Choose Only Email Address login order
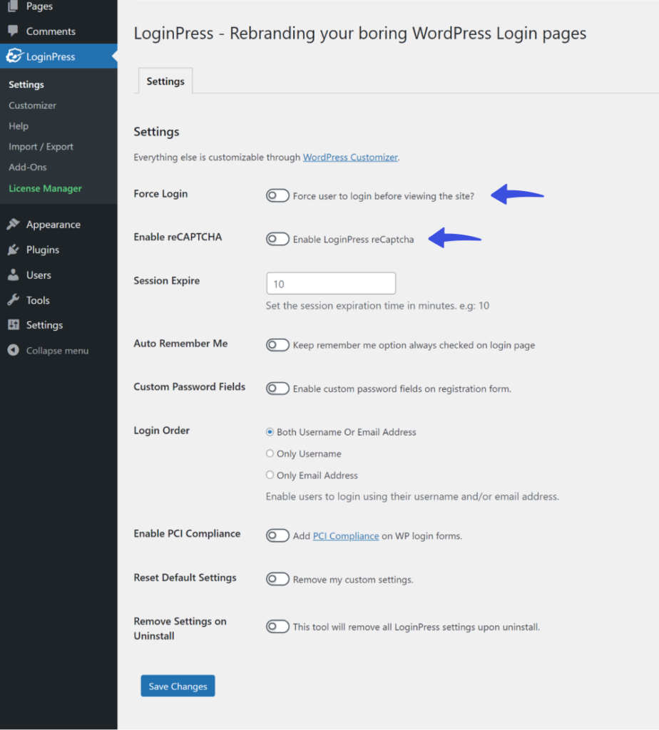Viewport: 659px width, 730px height. click(x=270, y=475)
